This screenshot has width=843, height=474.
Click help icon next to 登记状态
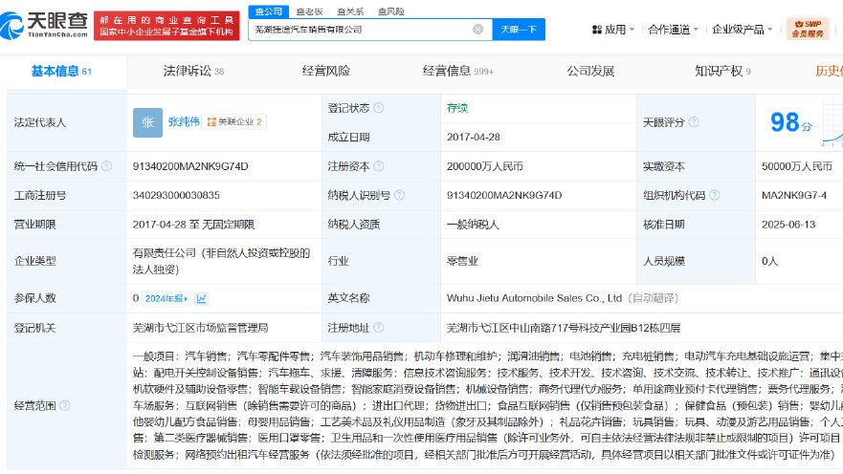379,108
